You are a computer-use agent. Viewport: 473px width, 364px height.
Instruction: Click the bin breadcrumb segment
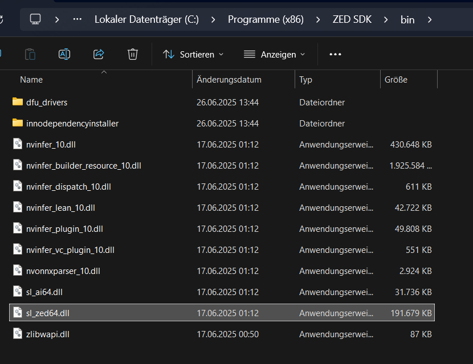[407, 20]
